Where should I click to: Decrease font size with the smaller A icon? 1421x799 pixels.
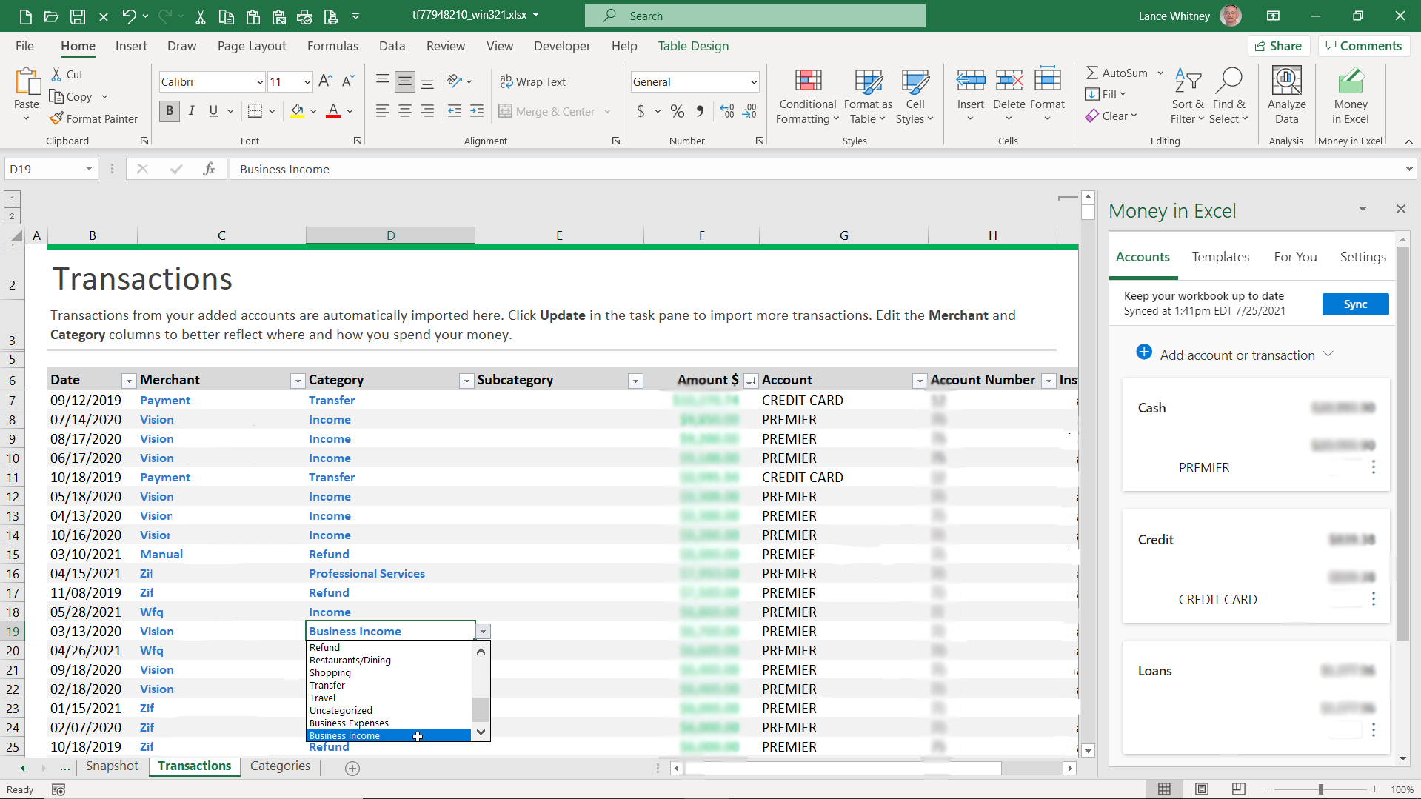pos(348,81)
